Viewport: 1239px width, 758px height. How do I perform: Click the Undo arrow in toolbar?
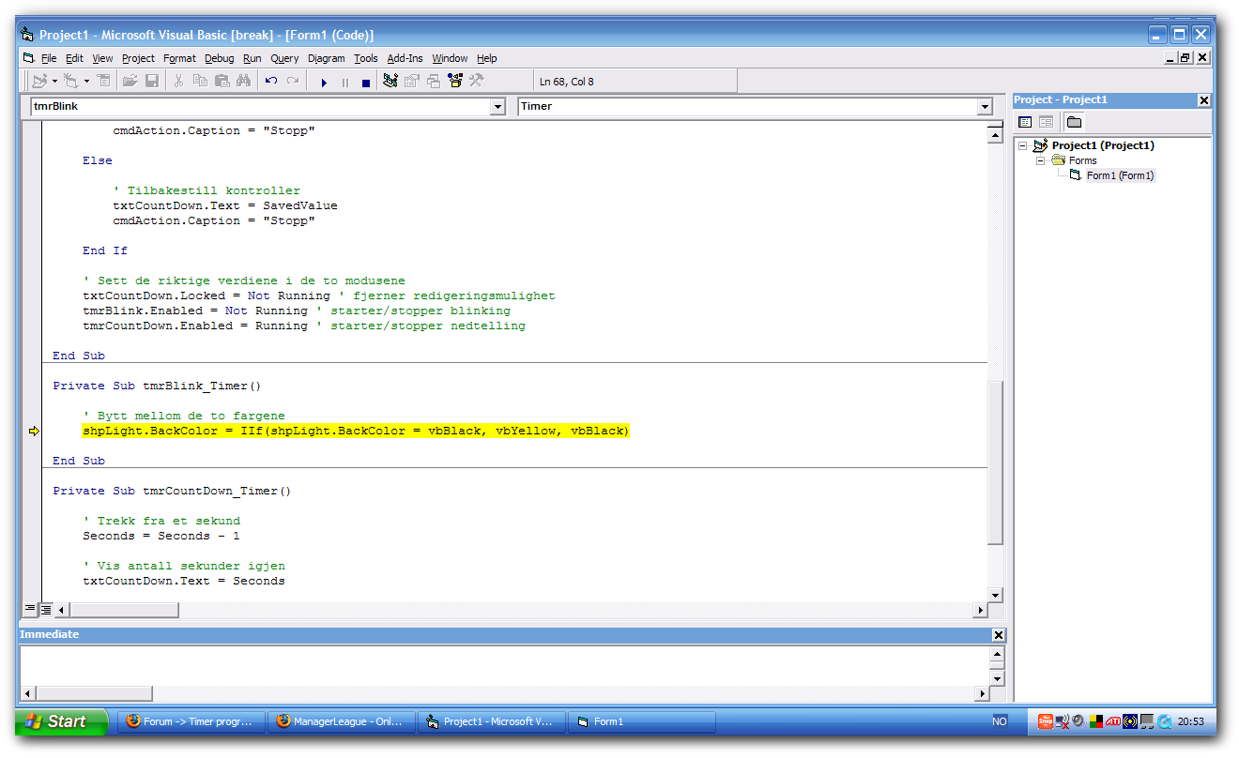[271, 82]
